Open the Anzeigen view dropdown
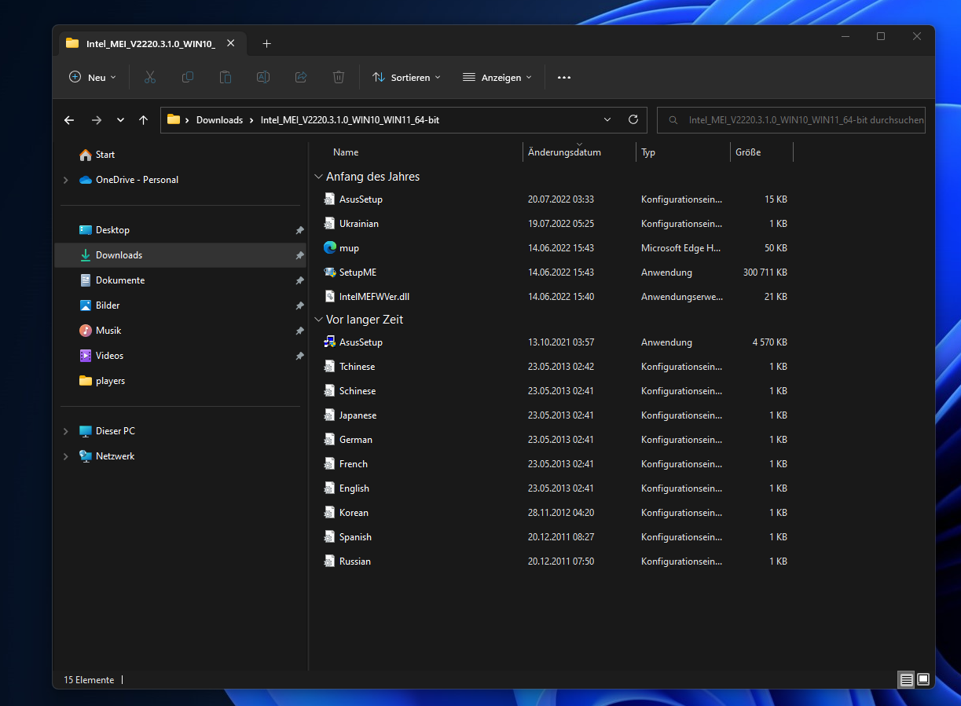Image resolution: width=961 pixels, height=706 pixels. [x=497, y=77]
